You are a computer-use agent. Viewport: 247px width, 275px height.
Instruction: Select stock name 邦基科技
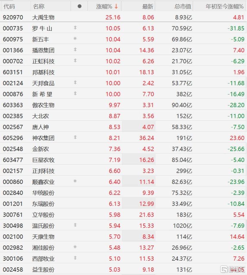pyautogui.click(x=43, y=72)
